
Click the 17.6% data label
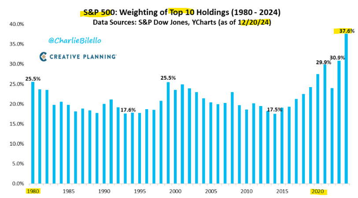128,110
